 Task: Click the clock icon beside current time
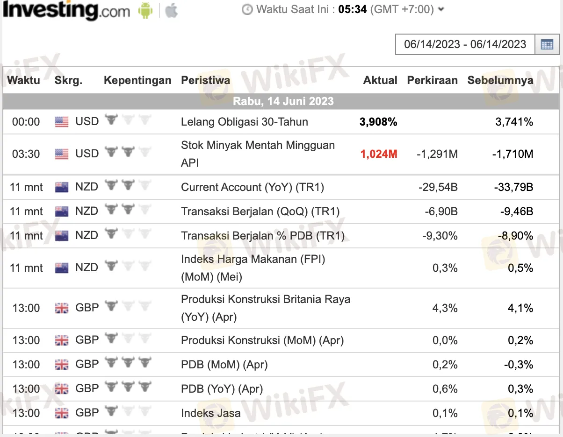[x=247, y=9]
